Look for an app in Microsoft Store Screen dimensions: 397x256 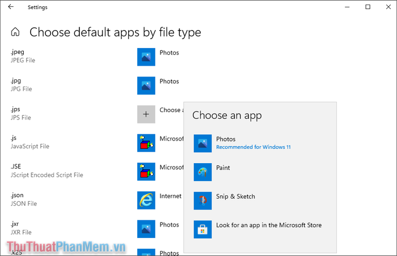click(260, 229)
